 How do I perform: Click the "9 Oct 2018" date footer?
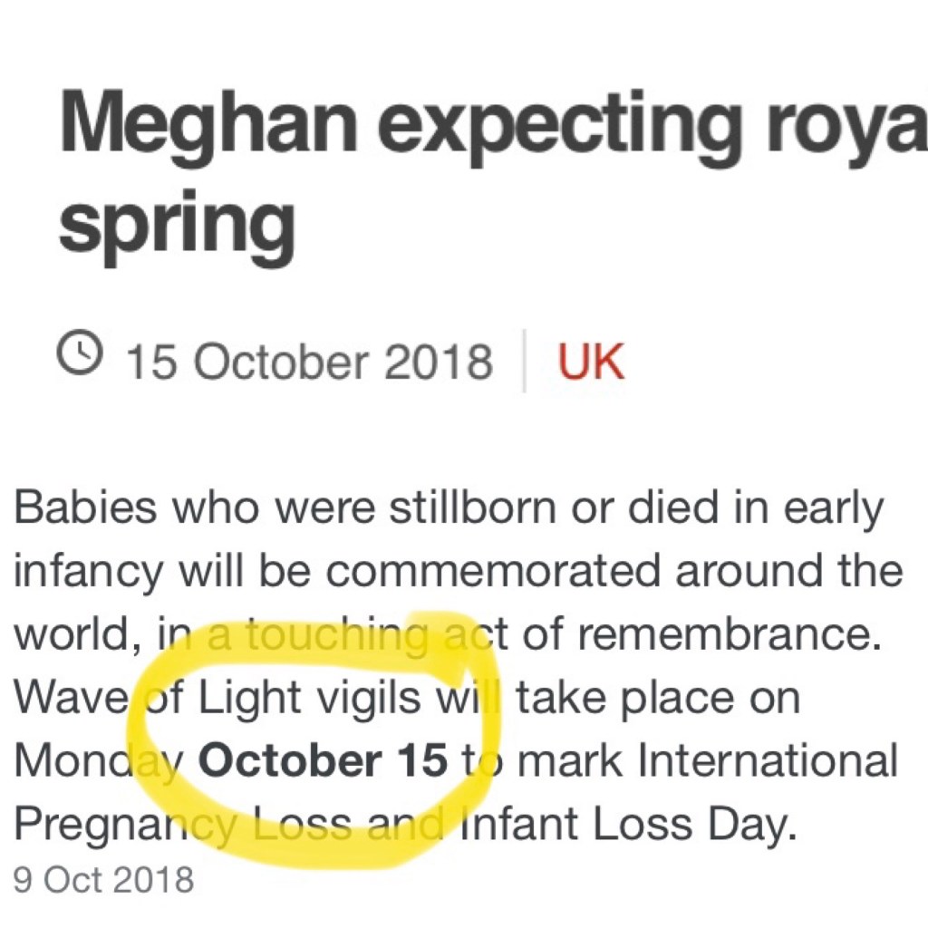[104, 880]
